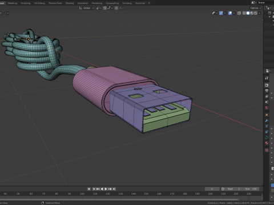Switch to the Compositing workspace tab

[112, 3]
